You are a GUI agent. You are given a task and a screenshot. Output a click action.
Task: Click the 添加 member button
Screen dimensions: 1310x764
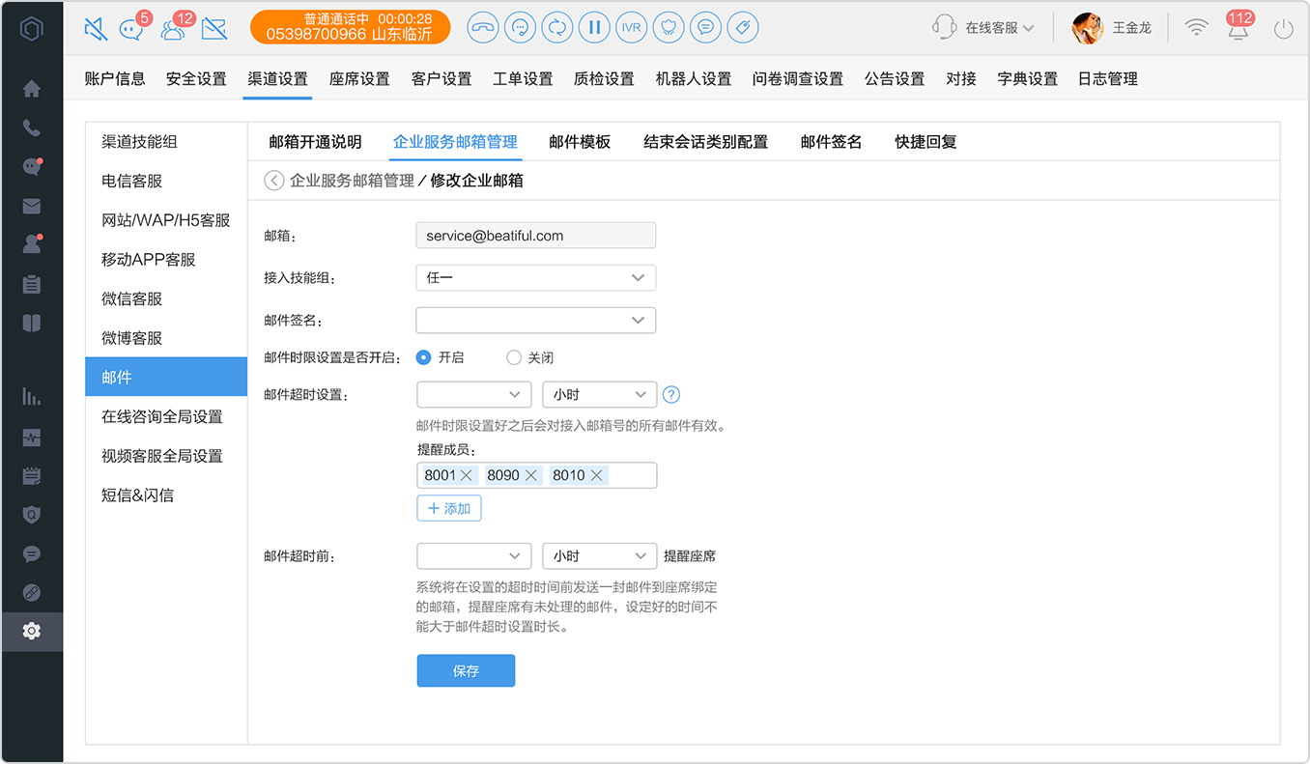point(449,508)
